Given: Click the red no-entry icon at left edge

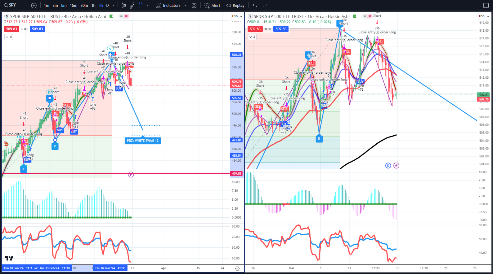Looking at the screenshot, I should click(x=6, y=144).
